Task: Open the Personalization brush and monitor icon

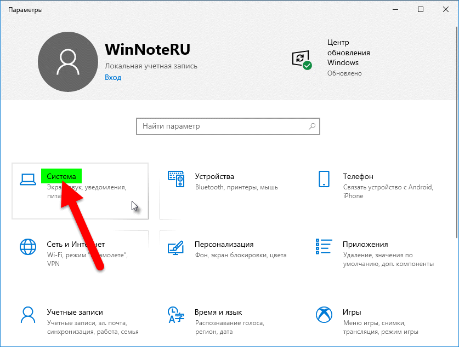Action: (x=175, y=247)
